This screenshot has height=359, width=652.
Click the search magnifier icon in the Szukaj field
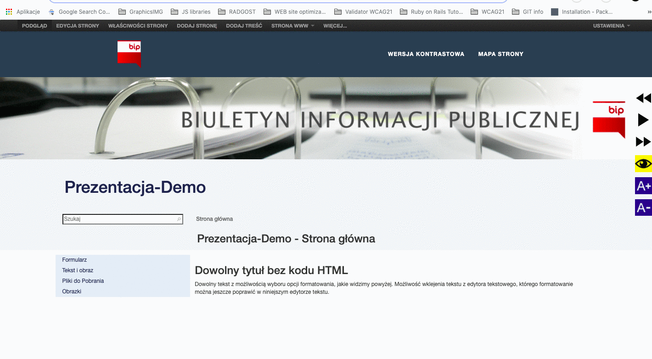pyautogui.click(x=179, y=219)
